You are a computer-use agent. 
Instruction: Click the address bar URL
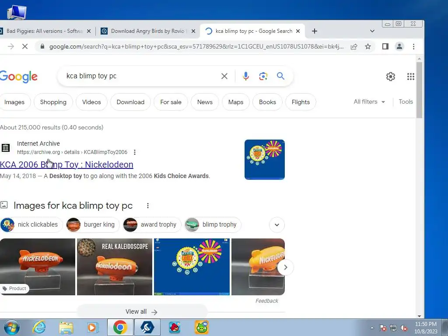(196, 46)
